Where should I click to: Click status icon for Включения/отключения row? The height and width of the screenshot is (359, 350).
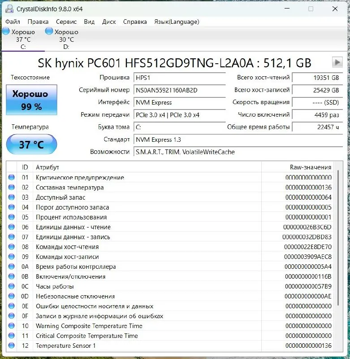coord(12,276)
